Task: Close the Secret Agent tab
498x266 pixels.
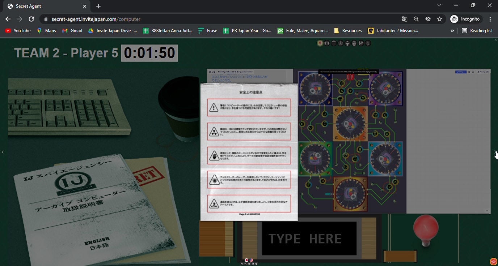Action: [x=85, y=6]
